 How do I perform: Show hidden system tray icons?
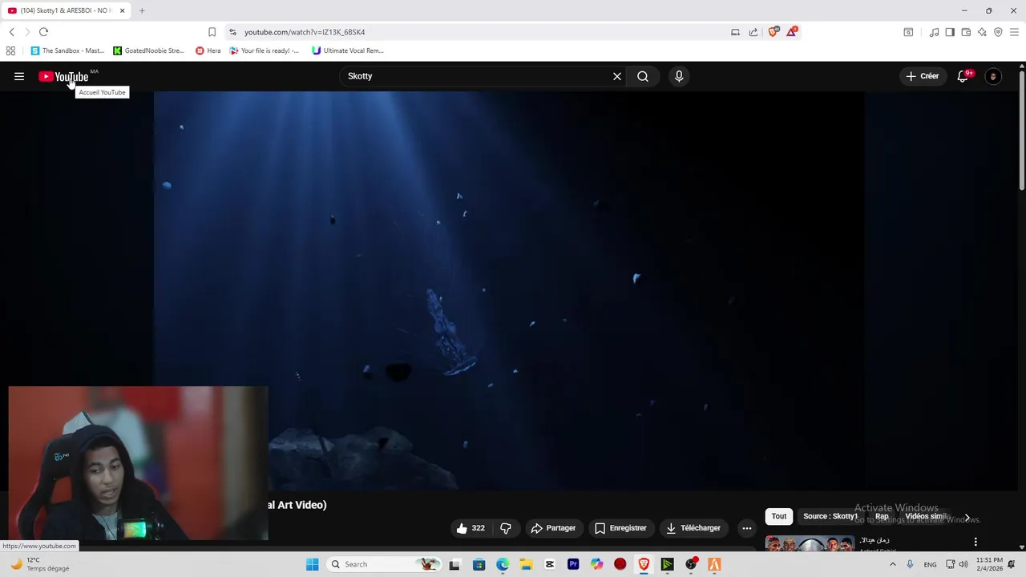(892, 564)
